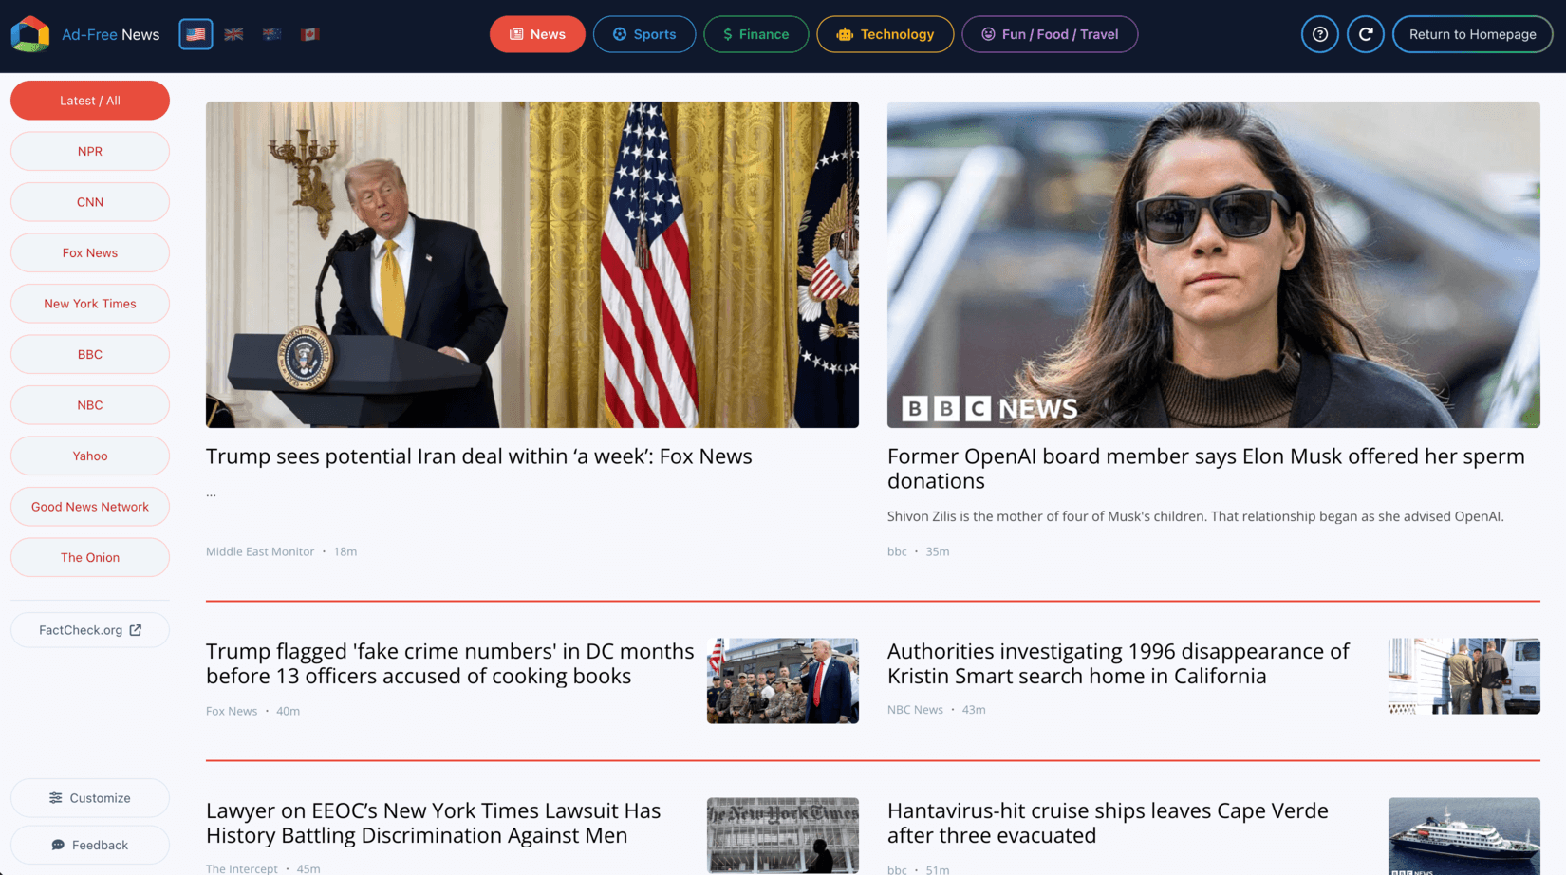Click the Ad-Free News title text
1566x875 pixels.
pos(110,34)
